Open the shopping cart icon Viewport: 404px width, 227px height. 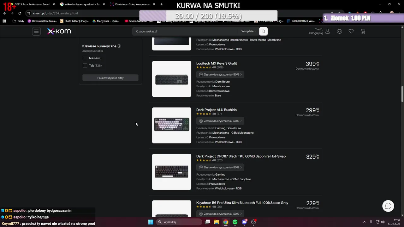[363, 31]
